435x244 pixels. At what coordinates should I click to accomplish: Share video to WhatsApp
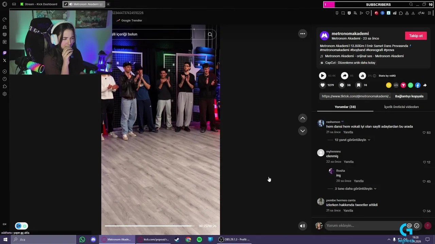[411, 85]
